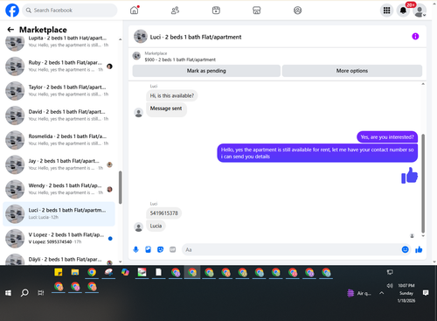Select the Luci conversation row

tap(59, 213)
